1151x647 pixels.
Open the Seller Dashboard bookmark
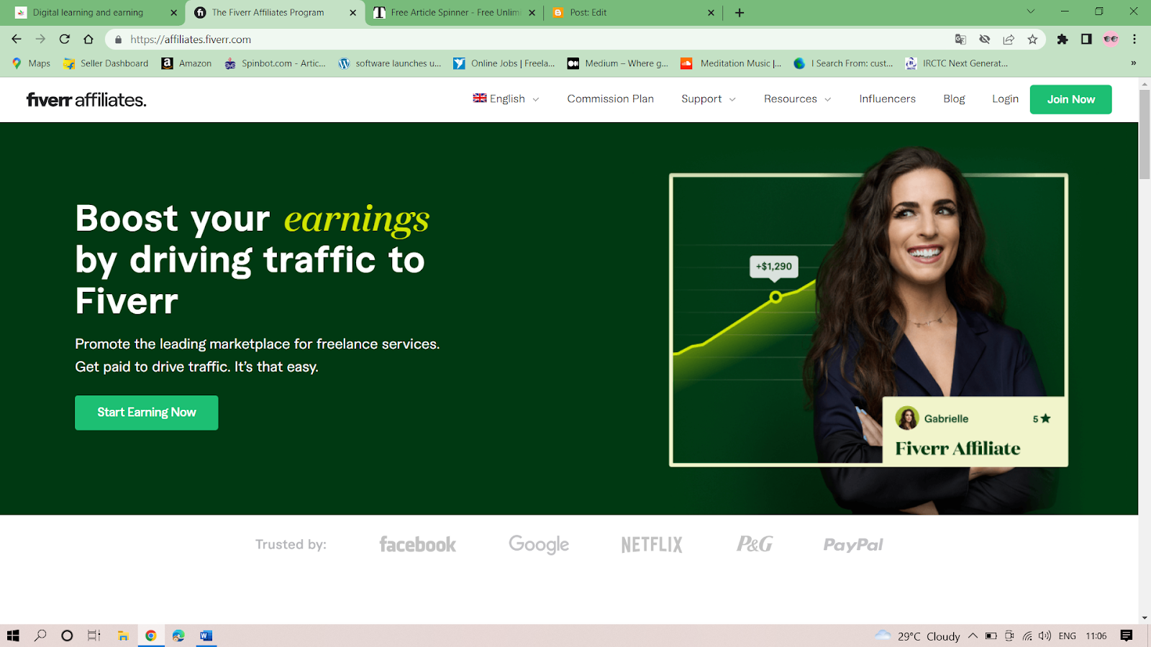pos(106,63)
